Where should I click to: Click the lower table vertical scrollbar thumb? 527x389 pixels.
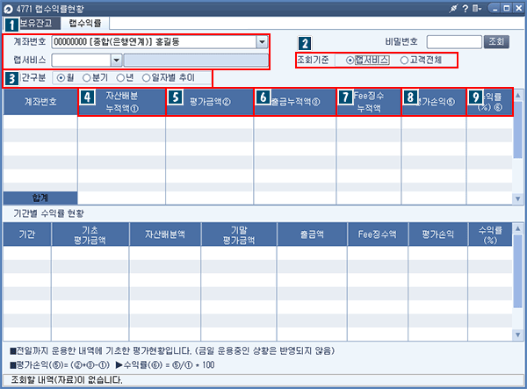(x=518, y=271)
